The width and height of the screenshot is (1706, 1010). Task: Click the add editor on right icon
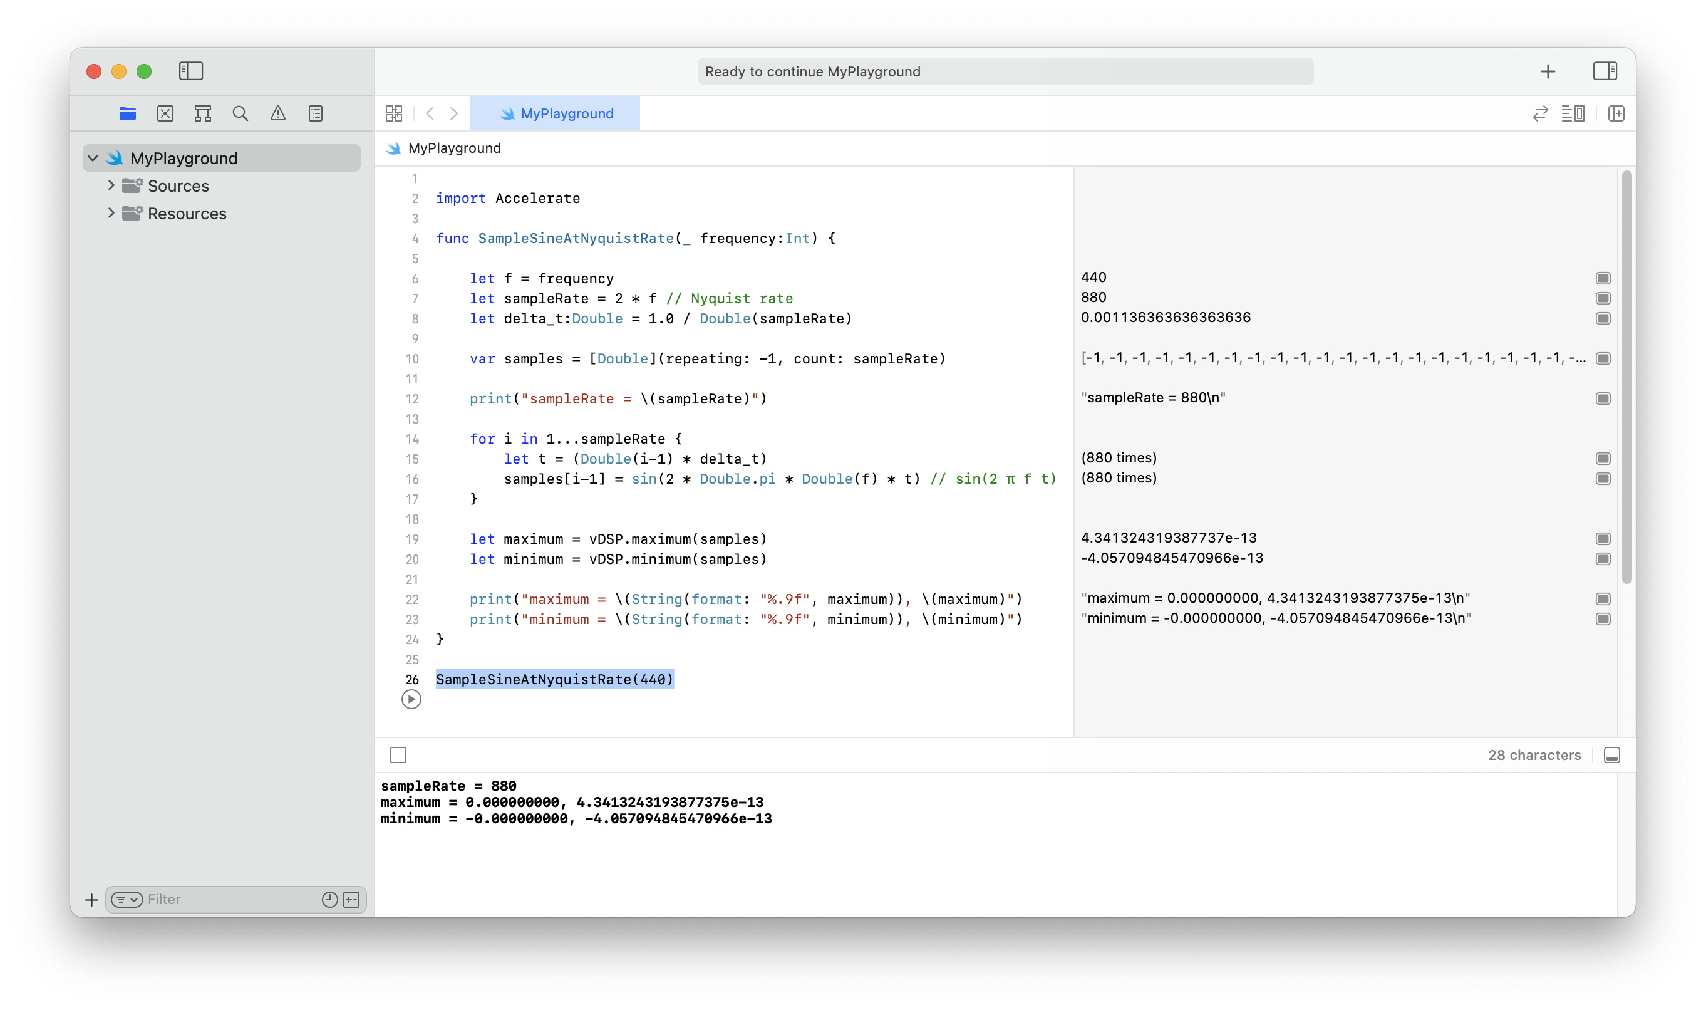[1616, 113]
